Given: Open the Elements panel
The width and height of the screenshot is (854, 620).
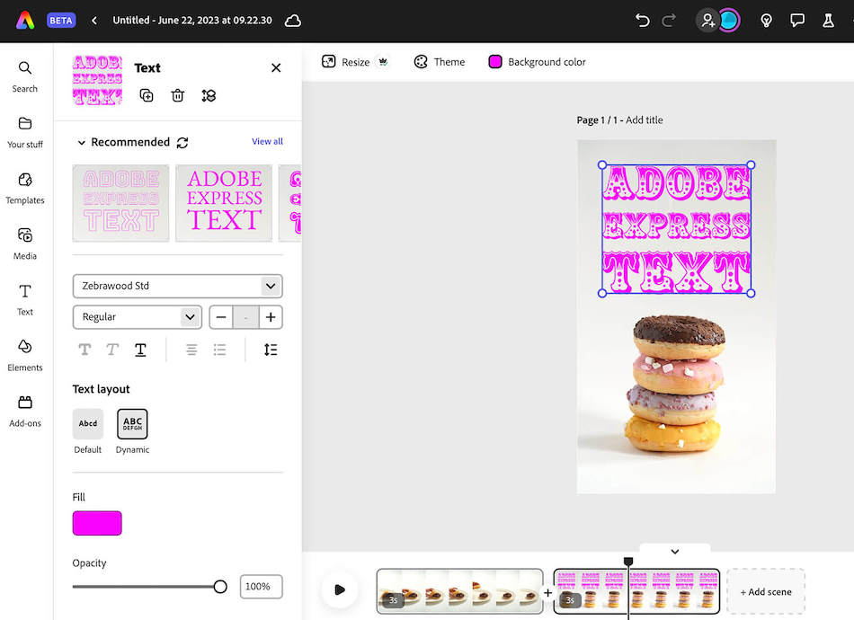Looking at the screenshot, I should click(x=24, y=353).
